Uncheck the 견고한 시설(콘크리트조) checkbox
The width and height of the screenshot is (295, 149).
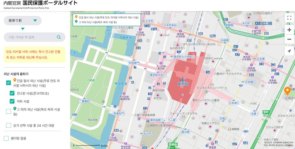tap(12, 93)
